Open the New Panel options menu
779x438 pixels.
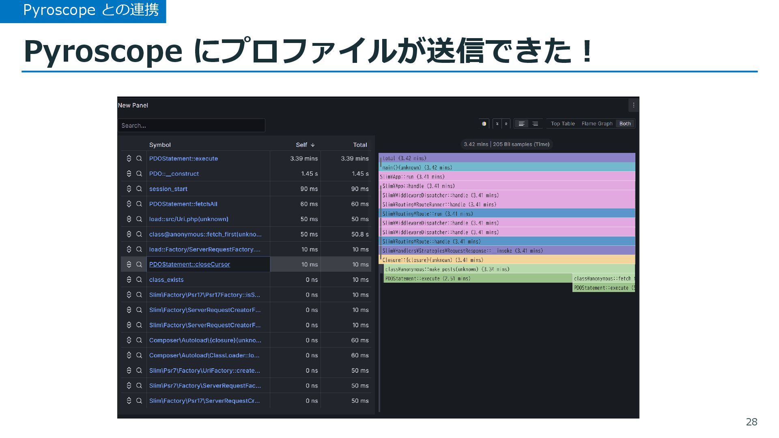point(633,105)
